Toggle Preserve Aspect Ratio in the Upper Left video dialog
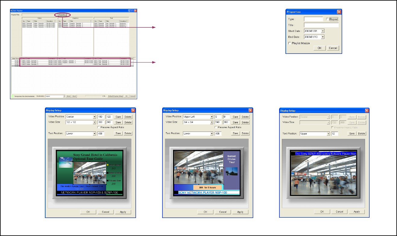The width and height of the screenshot is (397, 236). [x=216, y=127]
